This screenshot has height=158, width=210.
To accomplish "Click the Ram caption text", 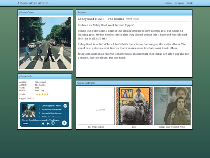I will tap(134, 127).
